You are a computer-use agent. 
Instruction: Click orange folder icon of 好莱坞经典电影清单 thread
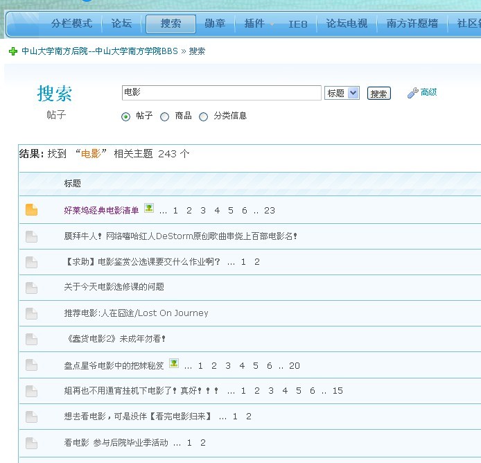(31, 210)
